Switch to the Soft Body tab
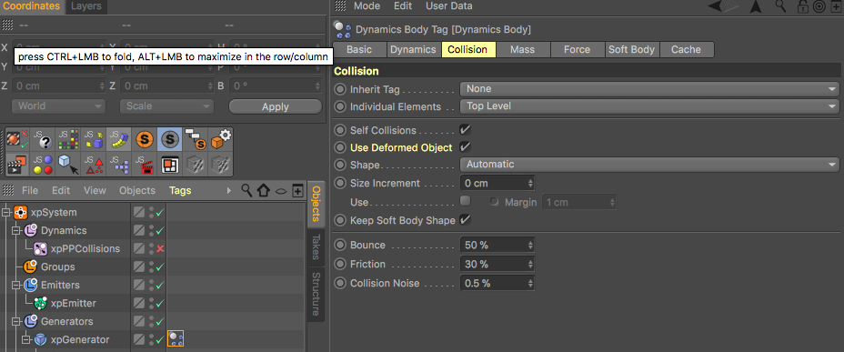 (632, 49)
